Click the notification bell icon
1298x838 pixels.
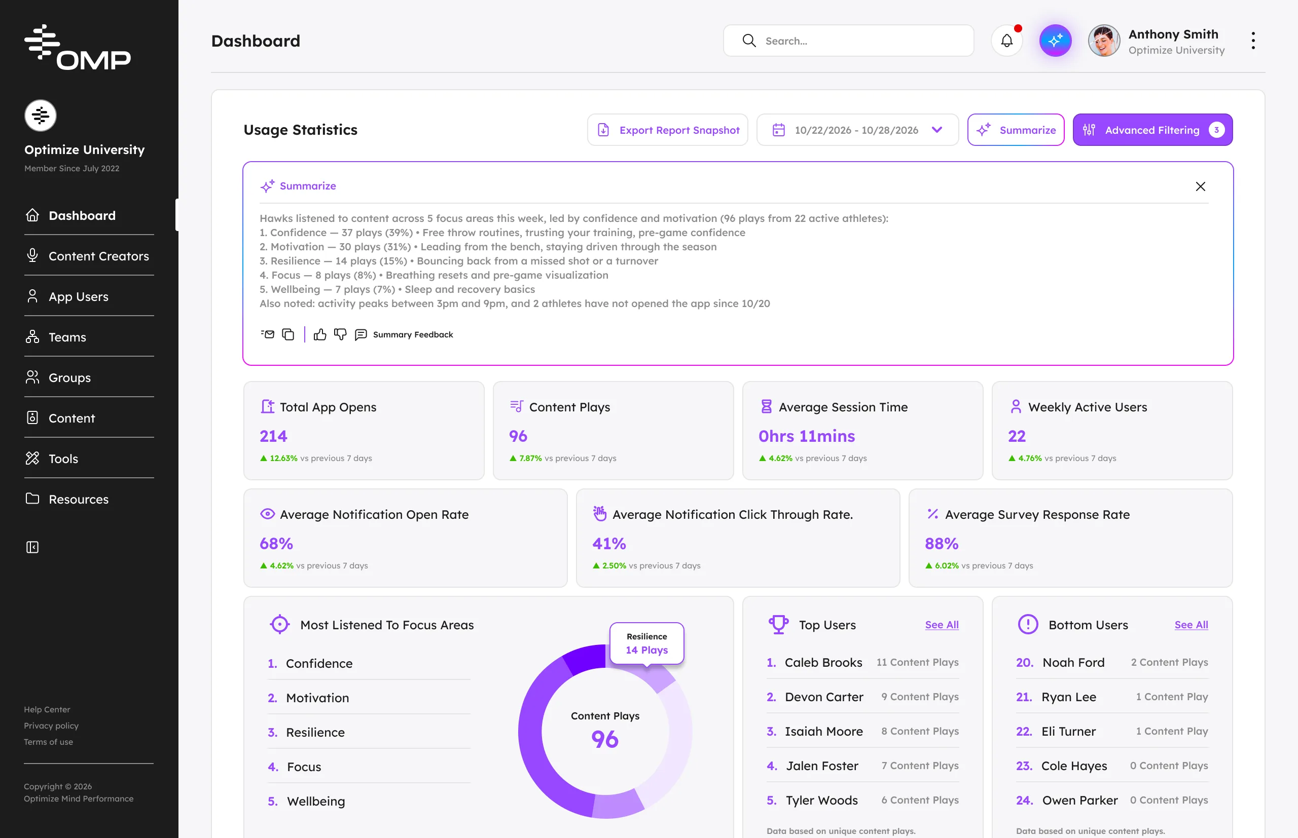[x=1007, y=40]
